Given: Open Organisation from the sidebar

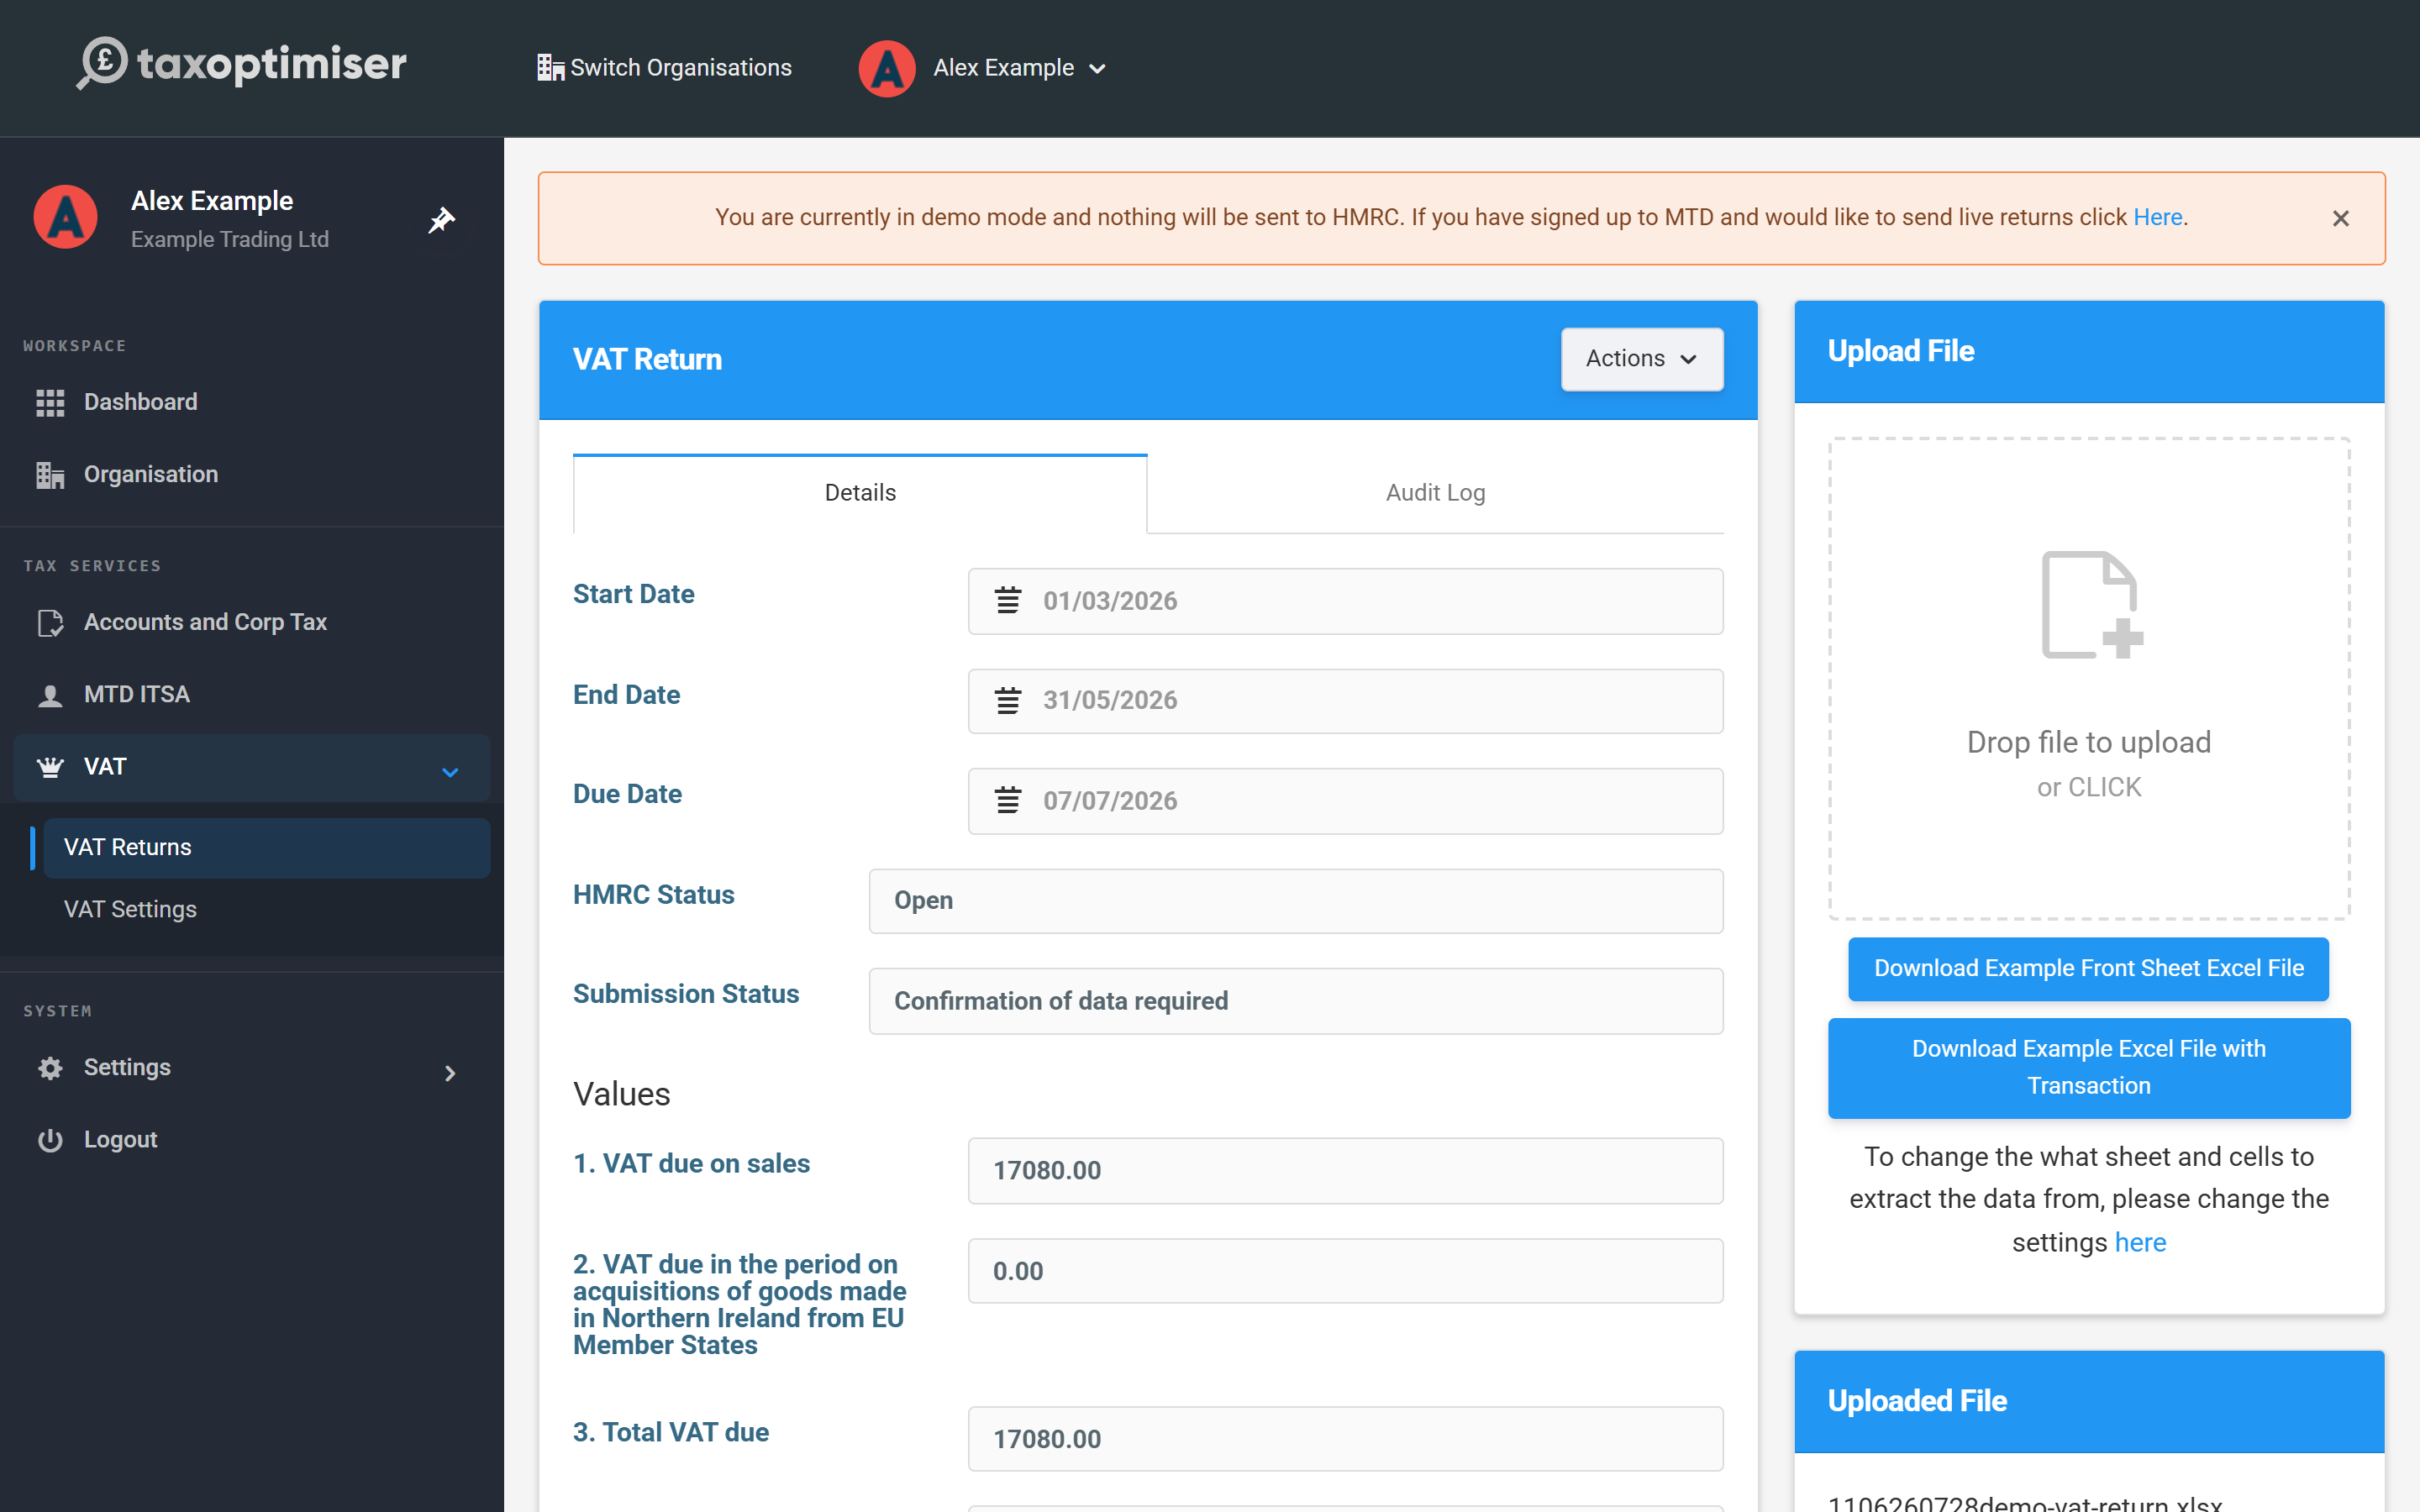Looking at the screenshot, I should click(x=252, y=475).
